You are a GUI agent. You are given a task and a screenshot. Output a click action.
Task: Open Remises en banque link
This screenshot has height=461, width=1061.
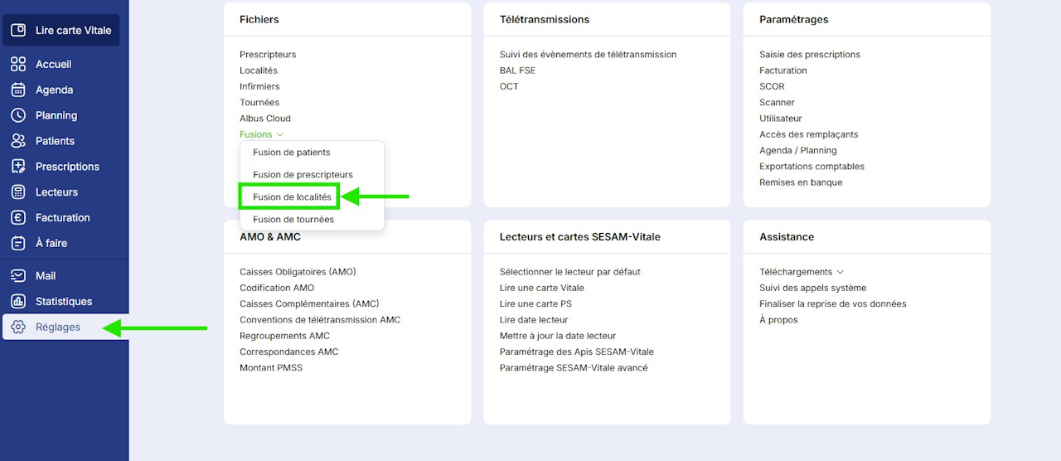801,182
